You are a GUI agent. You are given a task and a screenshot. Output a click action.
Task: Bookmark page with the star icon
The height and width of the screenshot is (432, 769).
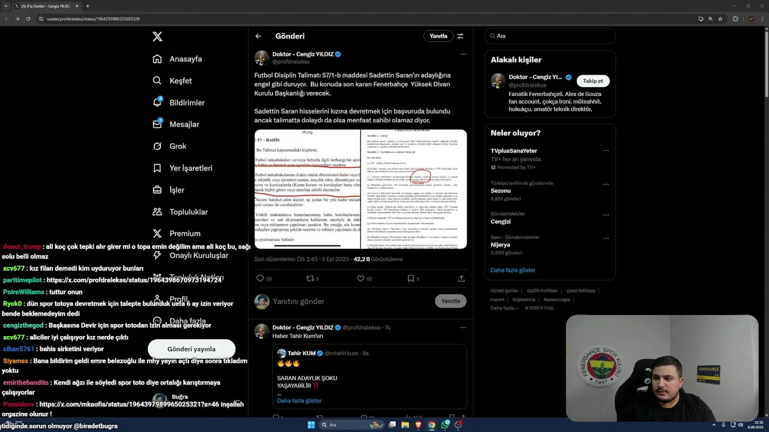[x=720, y=19]
